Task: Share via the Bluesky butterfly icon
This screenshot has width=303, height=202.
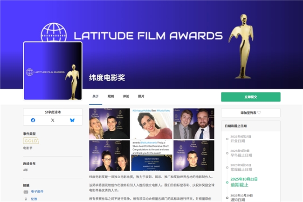Action: (72, 120)
